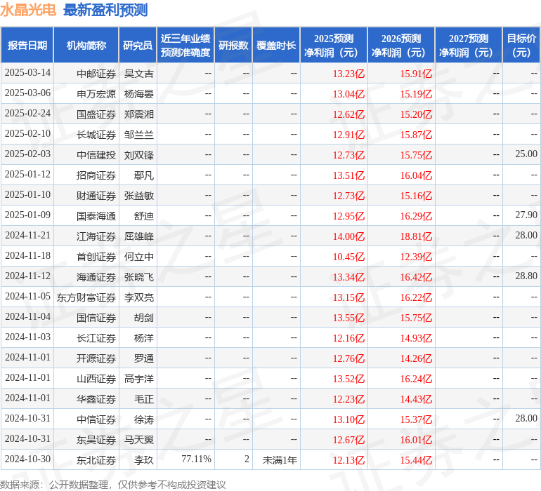This screenshot has height=491, width=541.
Task: Click the 机构简称 column header
Action: pos(86,46)
